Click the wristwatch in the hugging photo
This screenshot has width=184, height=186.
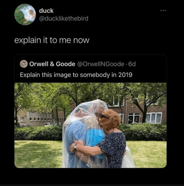tap(75, 147)
